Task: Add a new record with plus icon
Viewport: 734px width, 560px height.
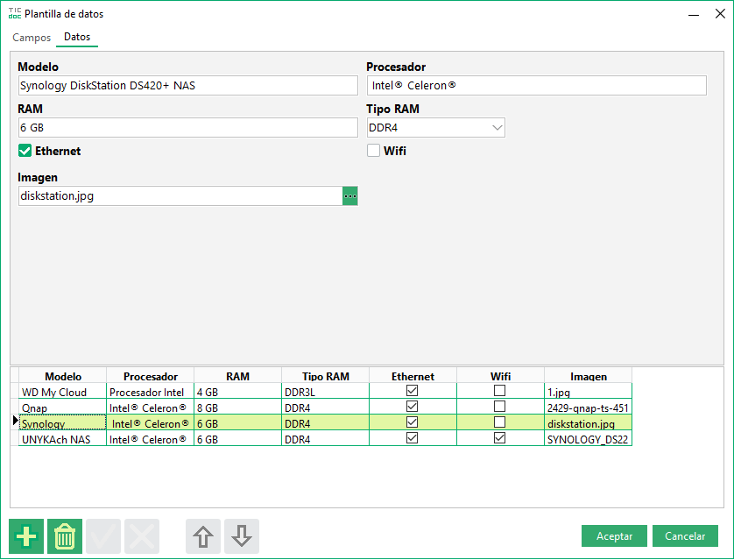Action: coord(26,536)
